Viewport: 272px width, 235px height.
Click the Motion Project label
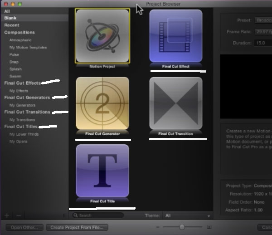point(102,66)
